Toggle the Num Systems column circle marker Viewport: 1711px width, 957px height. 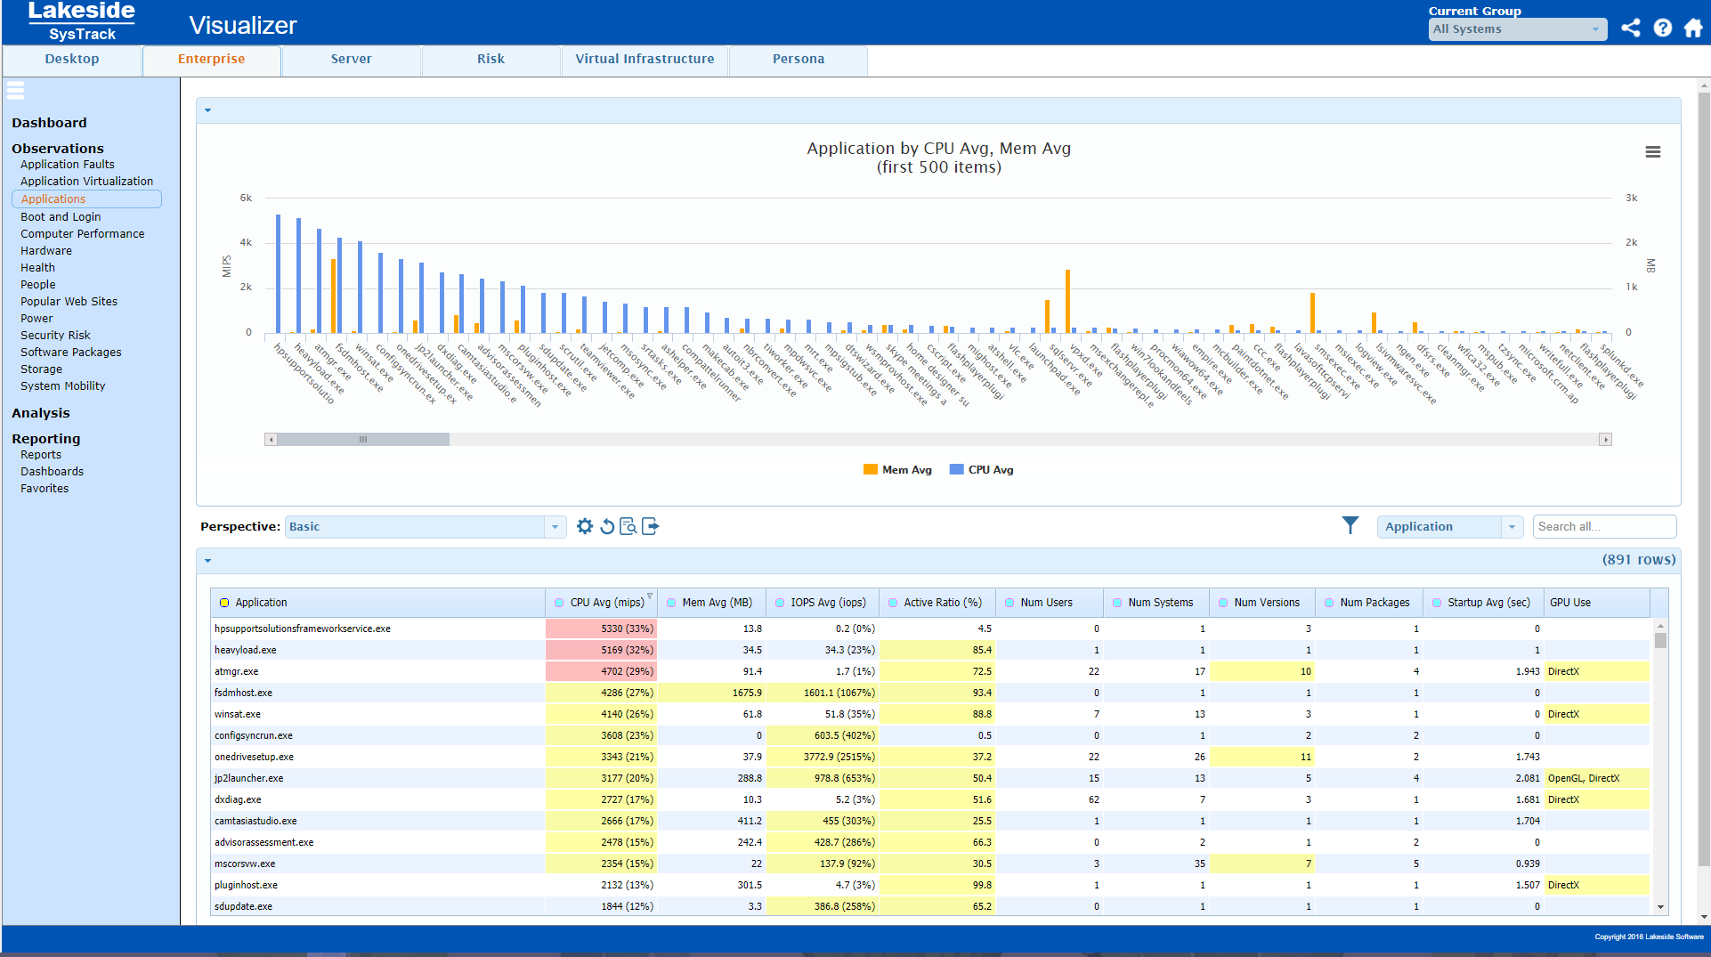(1117, 603)
